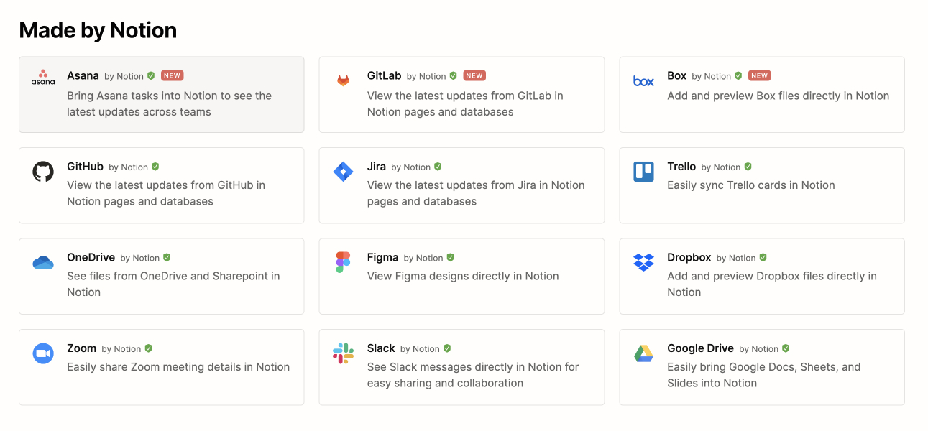The image size is (928, 431).
Task: Choose the Dropbox integration title
Action: [689, 257]
